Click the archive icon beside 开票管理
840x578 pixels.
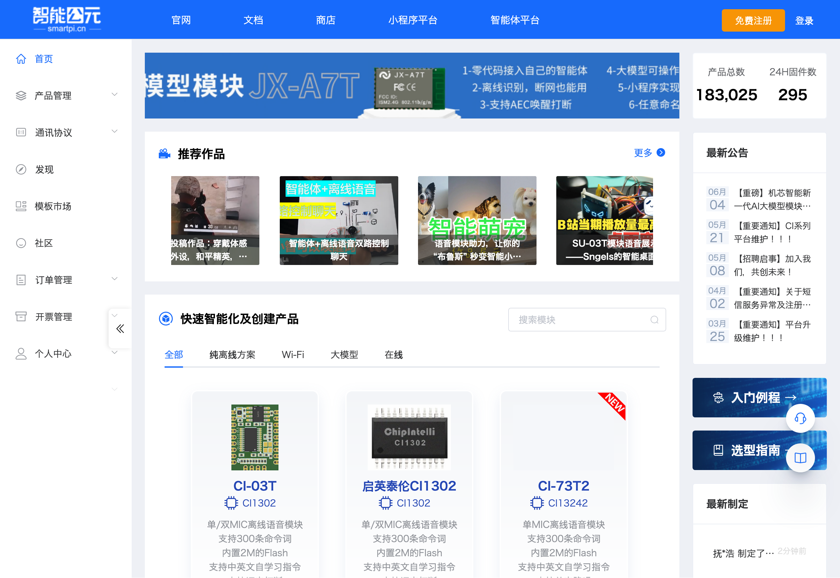click(x=21, y=317)
